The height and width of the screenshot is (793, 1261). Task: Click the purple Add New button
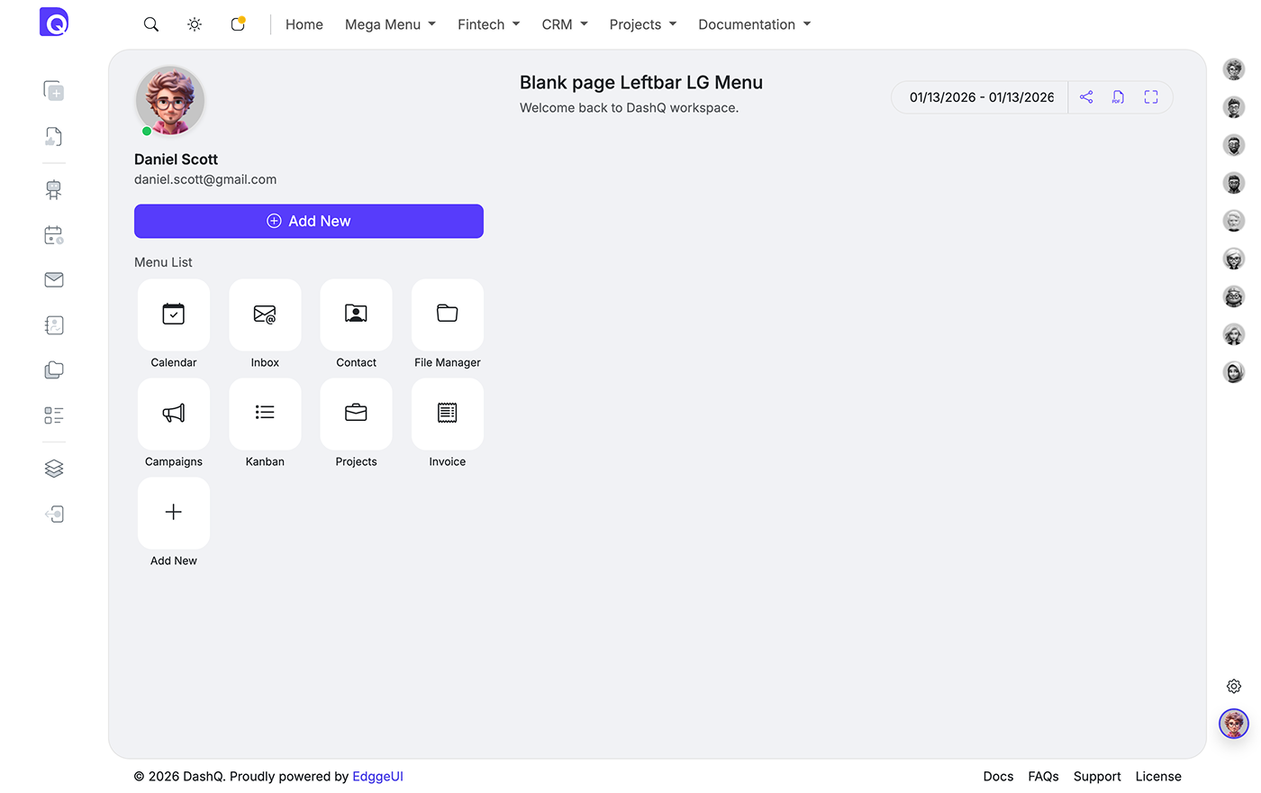[309, 222]
